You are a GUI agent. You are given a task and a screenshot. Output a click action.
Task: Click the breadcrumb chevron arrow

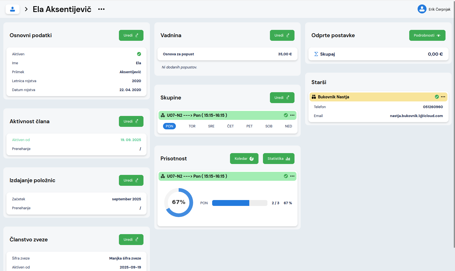[x=26, y=9]
